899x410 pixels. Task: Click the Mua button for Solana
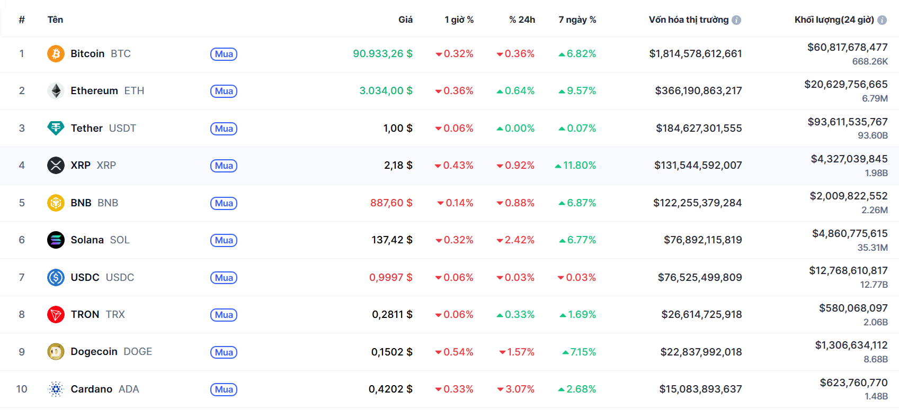(x=224, y=240)
